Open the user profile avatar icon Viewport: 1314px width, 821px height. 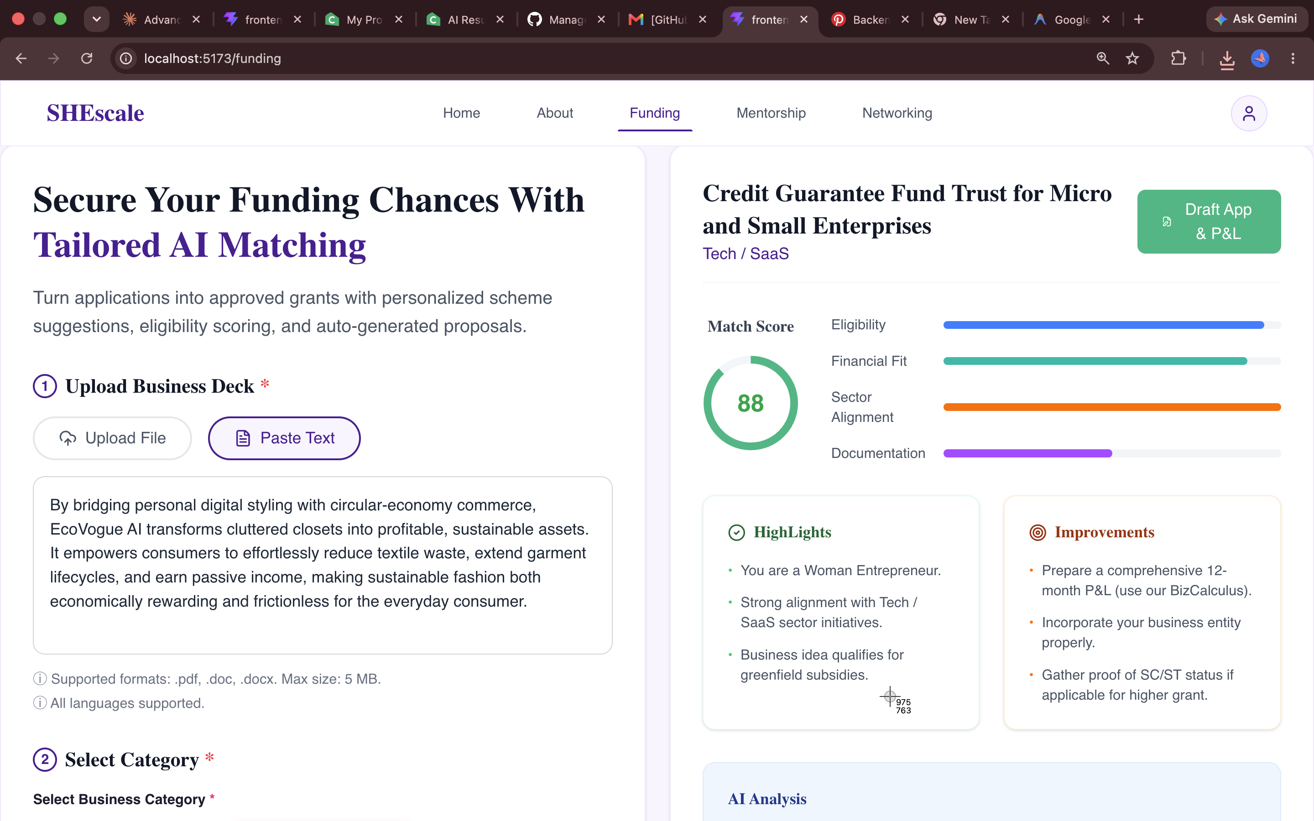pos(1248,114)
